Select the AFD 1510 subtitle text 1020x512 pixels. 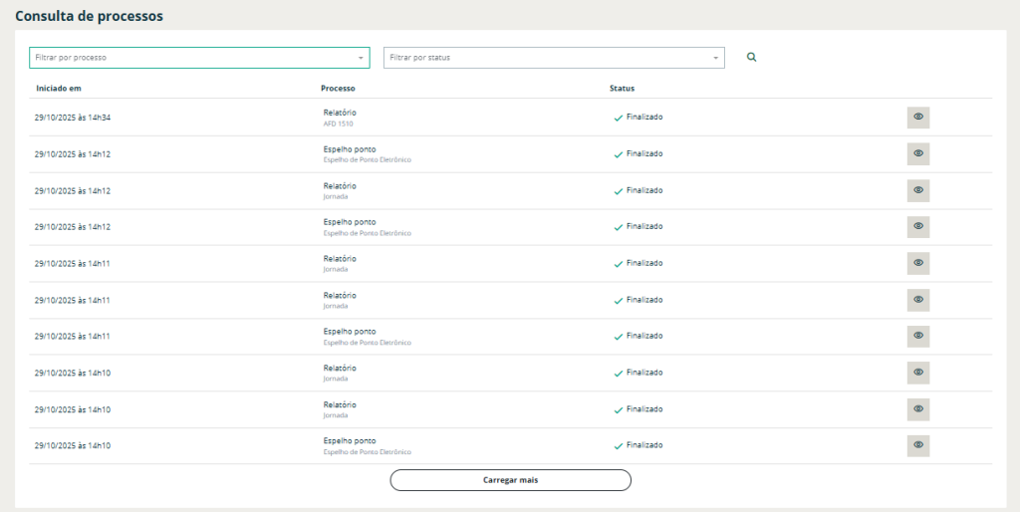tap(338, 124)
